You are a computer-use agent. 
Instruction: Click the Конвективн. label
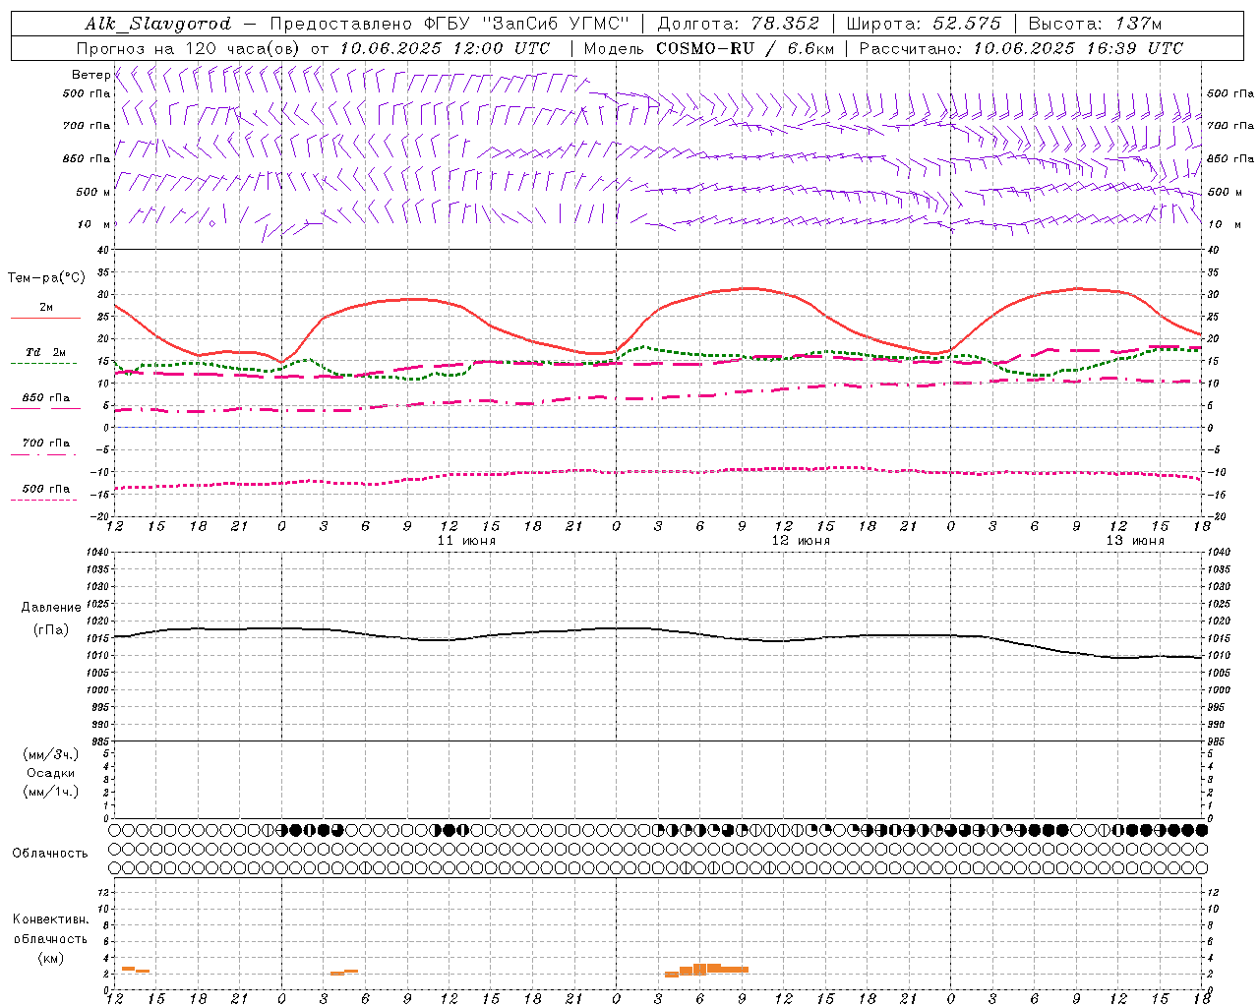point(50,919)
